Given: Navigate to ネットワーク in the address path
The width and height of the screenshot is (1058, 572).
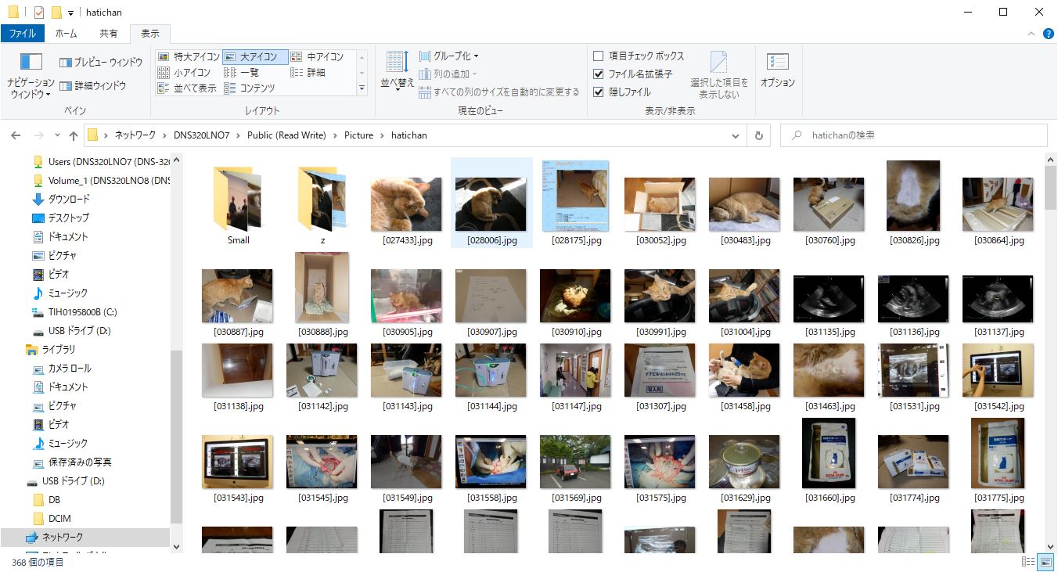Looking at the screenshot, I should [134, 135].
